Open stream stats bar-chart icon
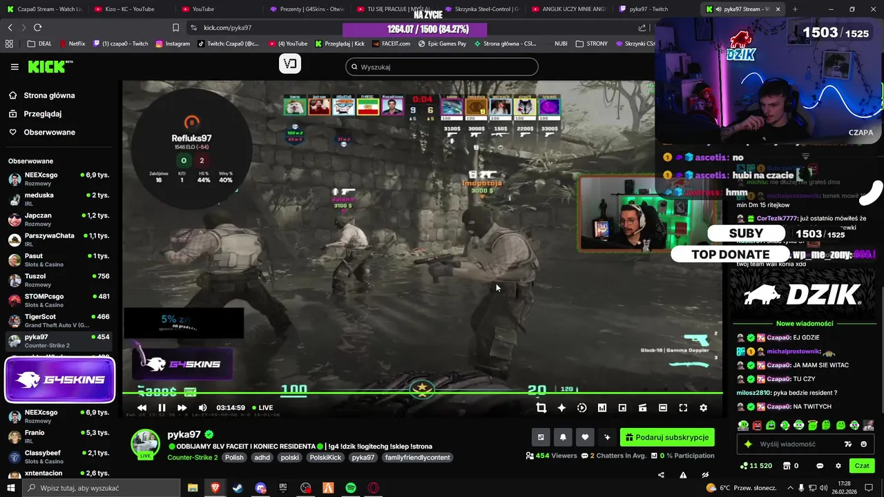The width and height of the screenshot is (884, 497). click(x=602, y=408)
